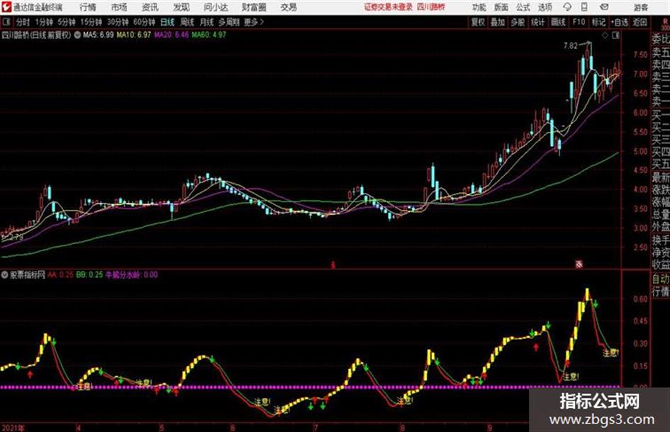Click the 买五 row in quote panel
Image resolution: width=670 pixels, height=432 pixels.
click(x=661, y=164)
